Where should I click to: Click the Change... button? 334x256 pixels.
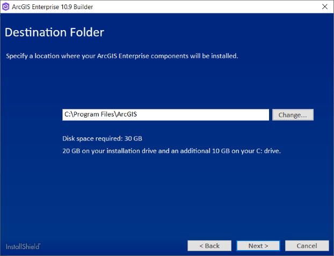pos(293,115)
